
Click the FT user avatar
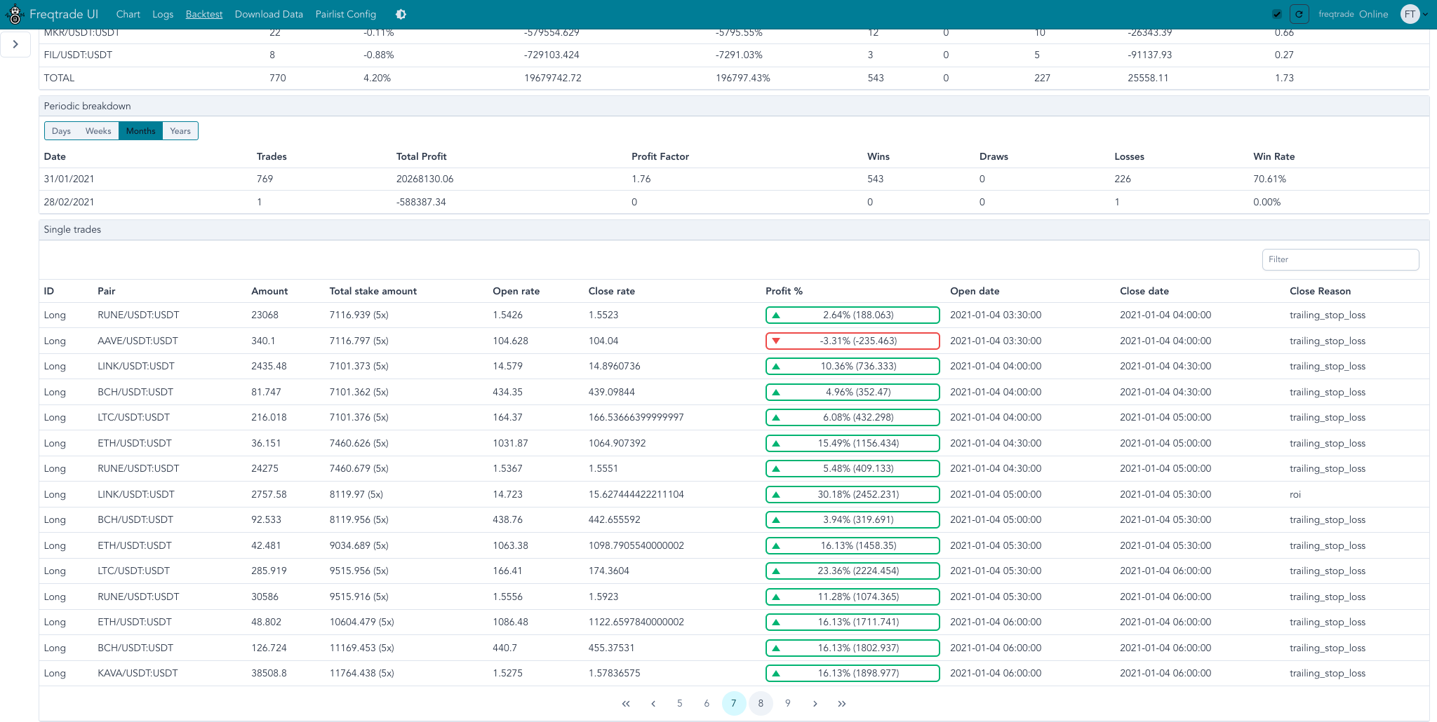pos(1409,14)
